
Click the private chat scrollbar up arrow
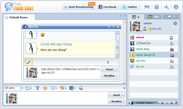click(117, 33)
